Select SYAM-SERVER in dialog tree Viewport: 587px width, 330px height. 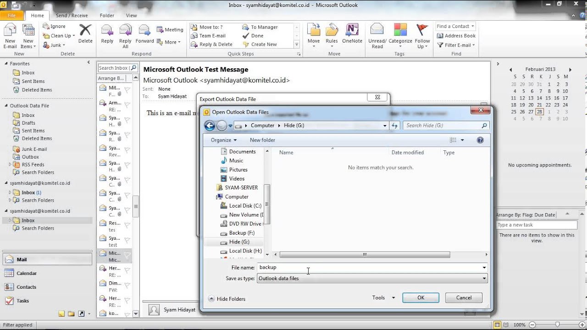coord(237,188)
